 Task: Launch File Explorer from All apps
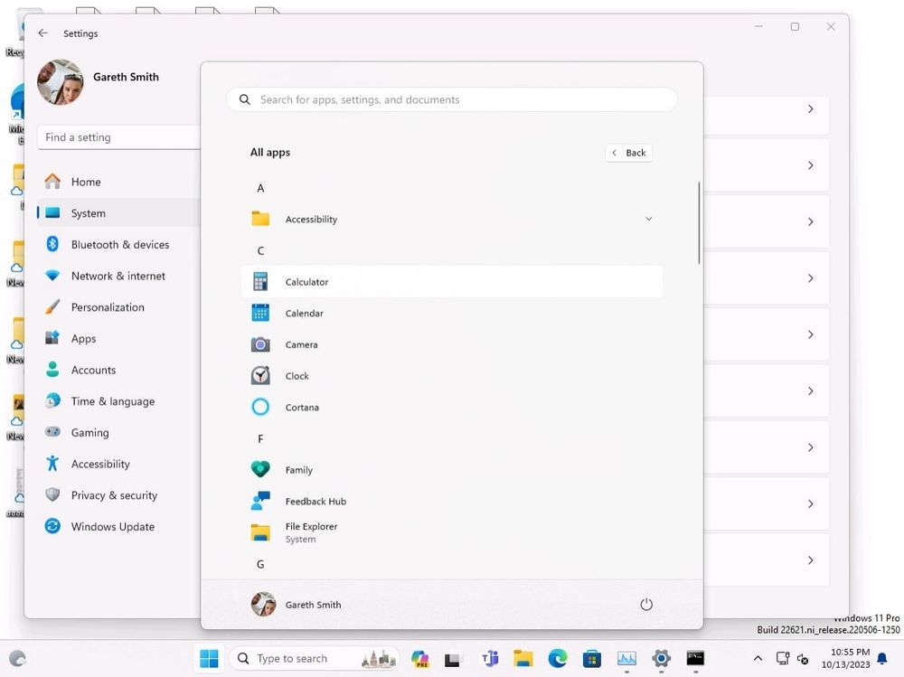[451, 533]
